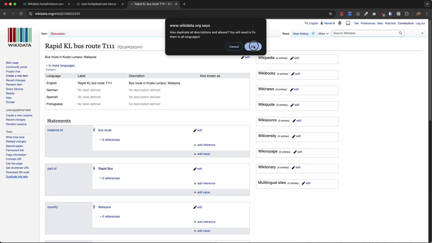
Task: Cancel the duplicate descriptions dialog
Action: (x=234, y=47)
